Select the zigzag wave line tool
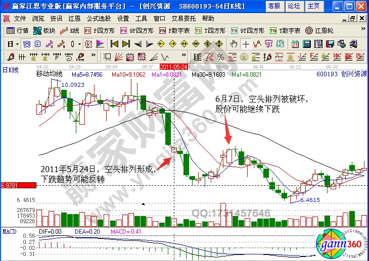 coord(165,57)
